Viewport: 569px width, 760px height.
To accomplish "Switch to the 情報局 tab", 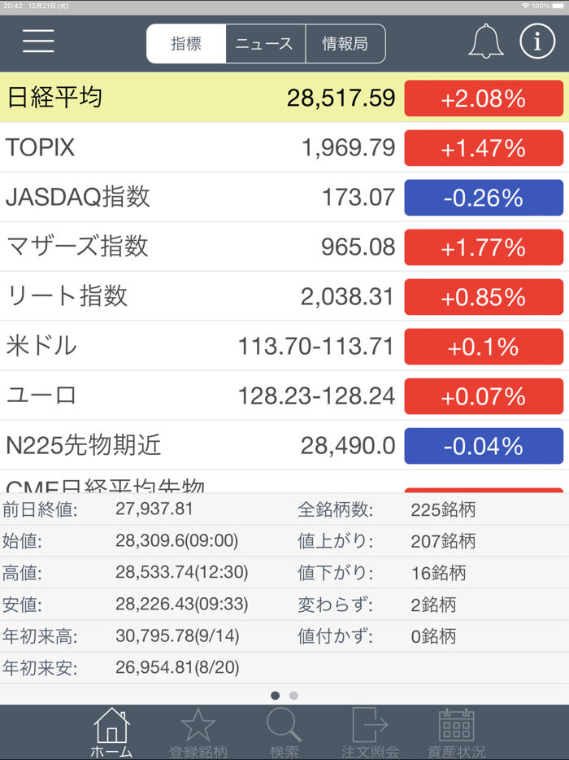I will (x=345, y=44).
